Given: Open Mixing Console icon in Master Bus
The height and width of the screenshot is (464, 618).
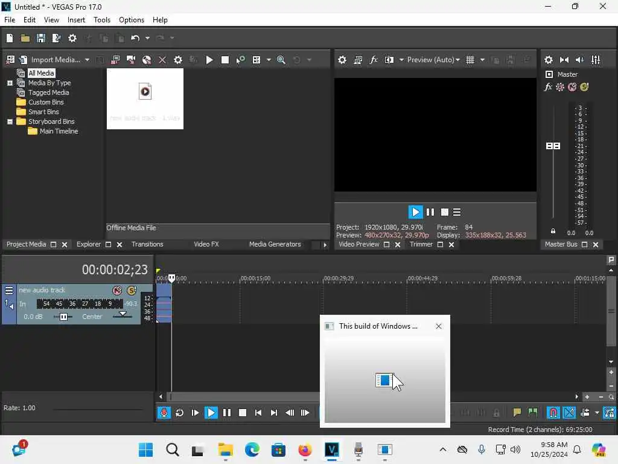Looking at the screenshot, I should click(x=596, y=60).
